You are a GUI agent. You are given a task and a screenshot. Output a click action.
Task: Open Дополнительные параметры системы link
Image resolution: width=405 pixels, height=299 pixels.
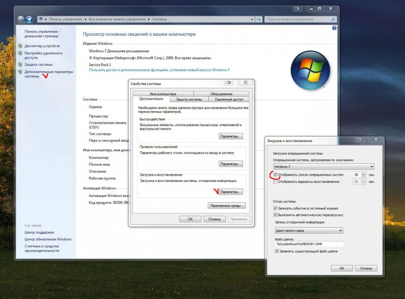tap(49, 74)
